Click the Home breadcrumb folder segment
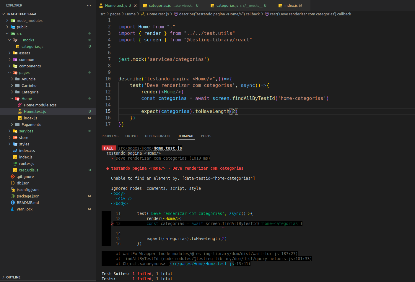The image size is (415, 282). (130, 14)
